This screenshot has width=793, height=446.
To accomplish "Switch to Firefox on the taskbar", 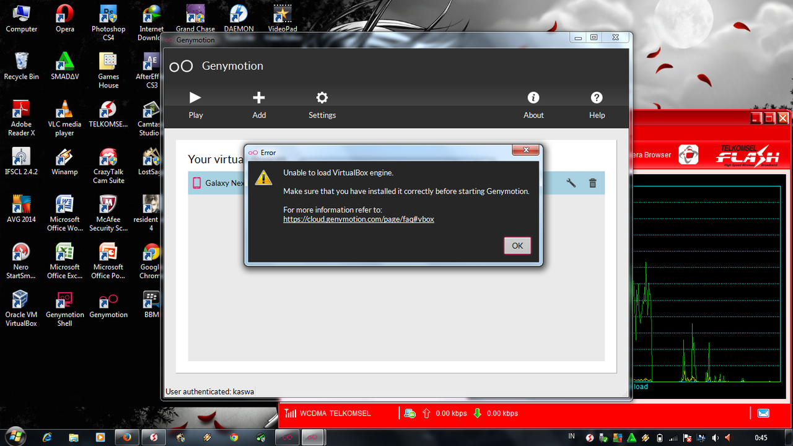I will [127, 437].
